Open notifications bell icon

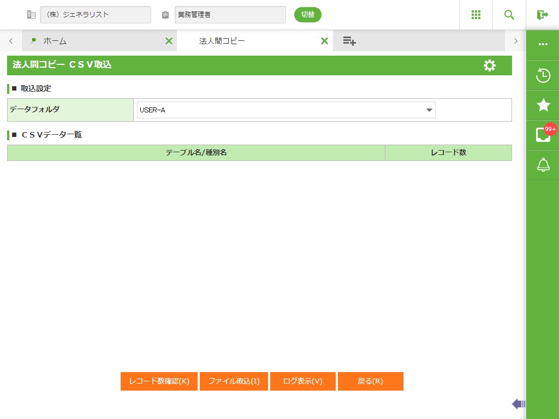point(543,165)
